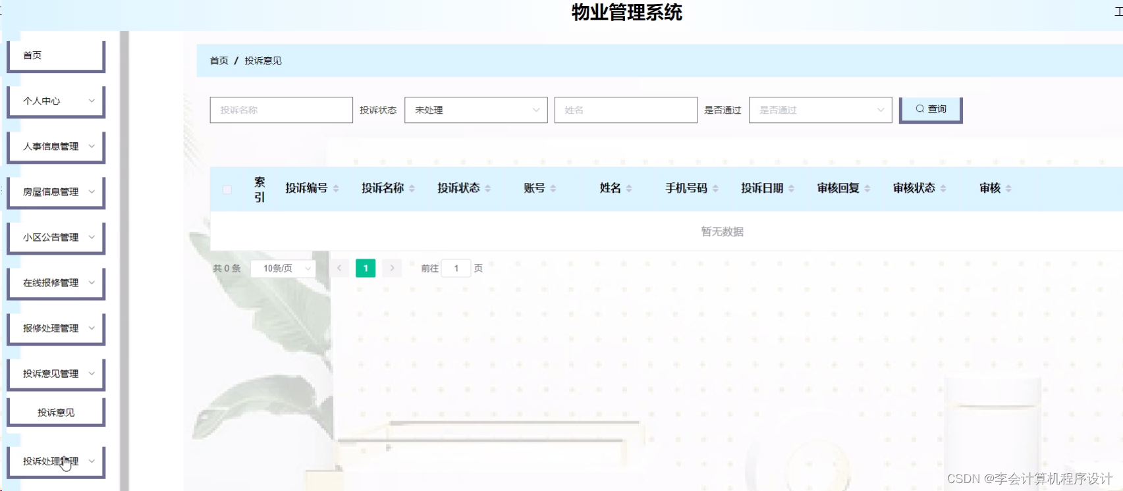Click sort arrows on 姓名 column

[629, 188]
